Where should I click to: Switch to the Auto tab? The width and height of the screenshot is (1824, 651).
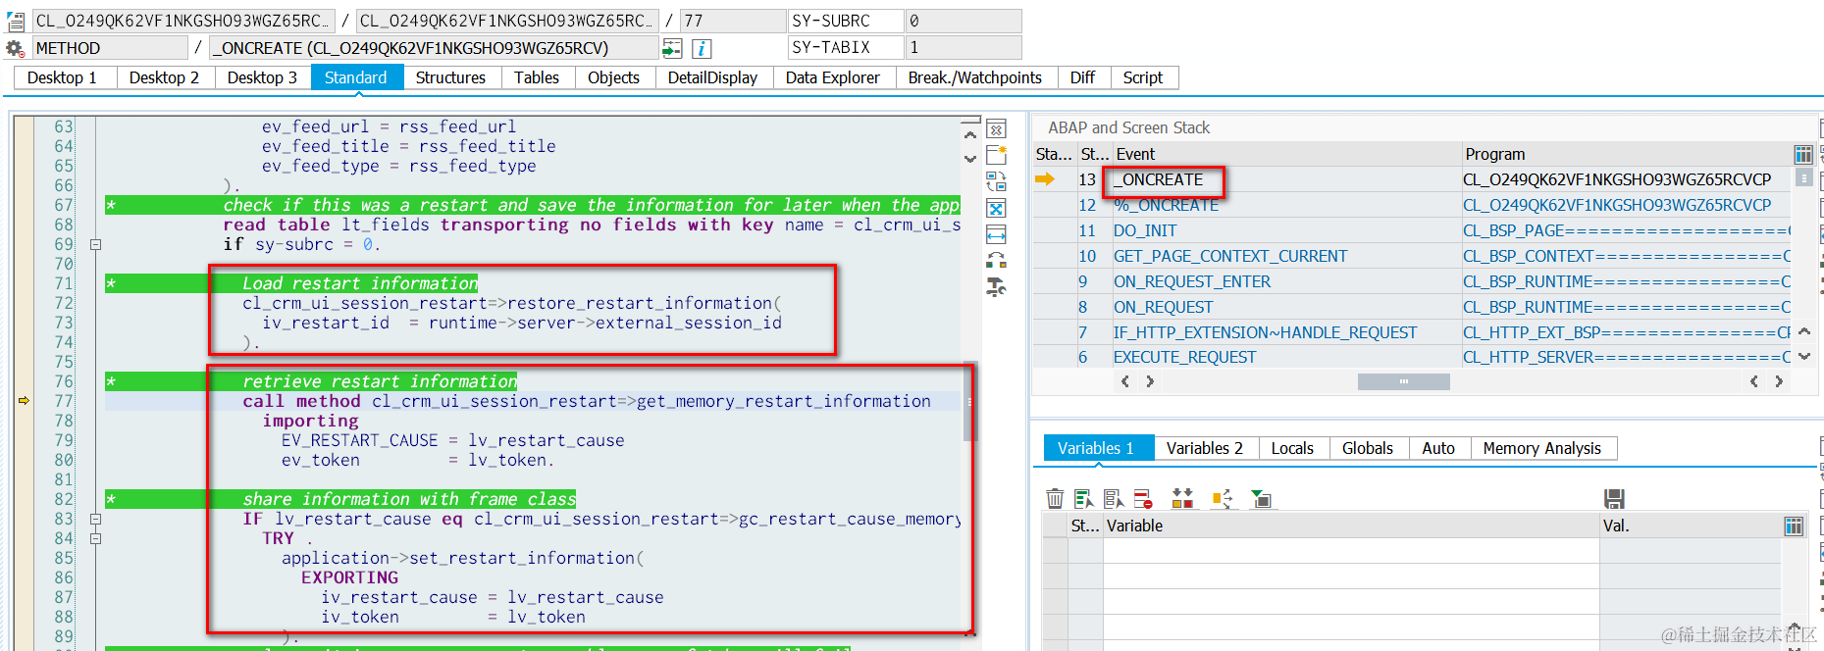(1438, 448)
